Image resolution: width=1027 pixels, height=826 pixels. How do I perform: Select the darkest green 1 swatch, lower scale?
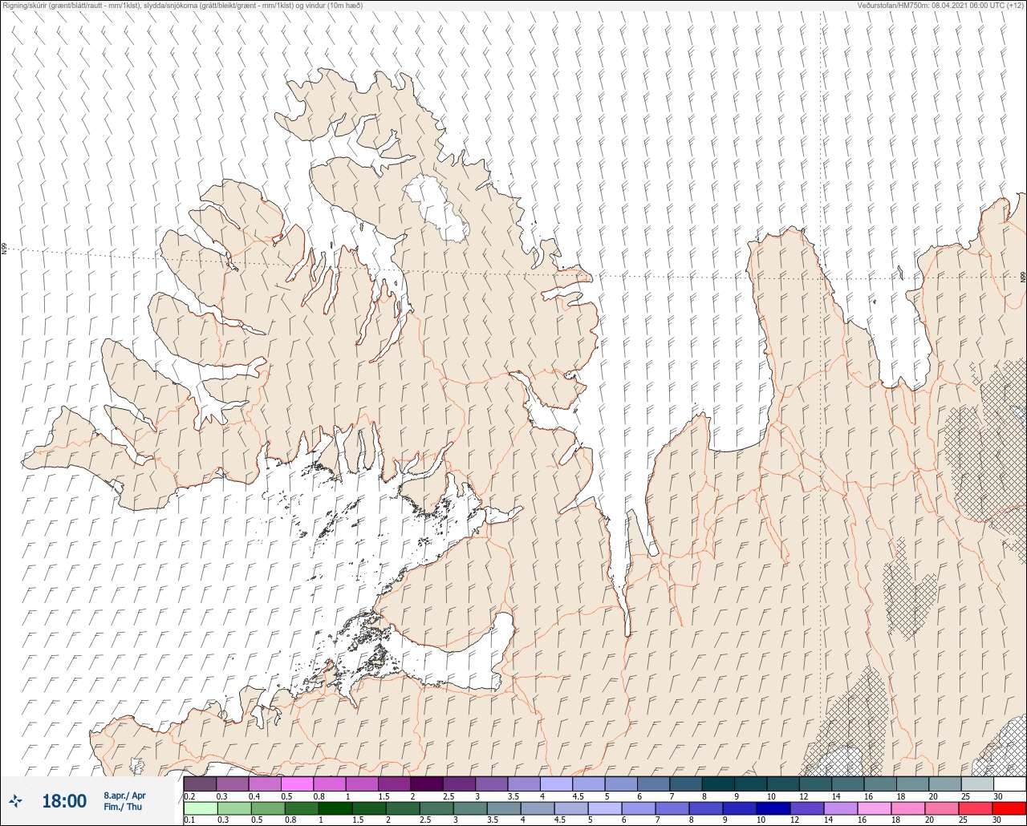pos(335,808)
